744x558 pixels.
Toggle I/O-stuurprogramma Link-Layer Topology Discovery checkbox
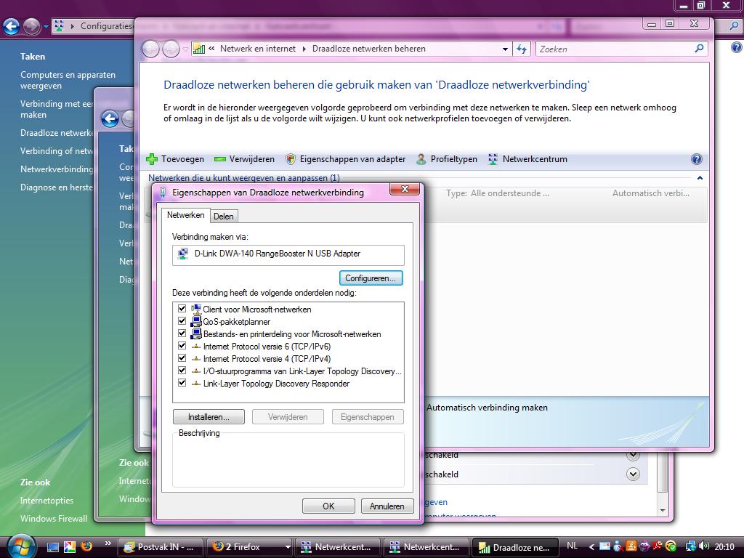[181, 371]
